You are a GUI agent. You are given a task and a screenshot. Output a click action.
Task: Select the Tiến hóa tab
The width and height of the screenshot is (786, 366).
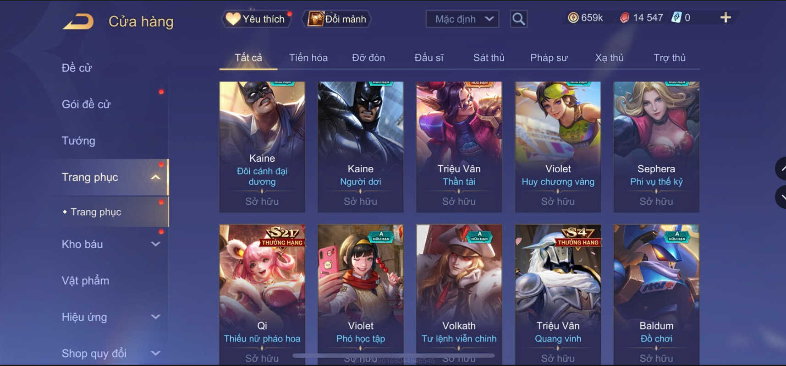tap(308, 58)
